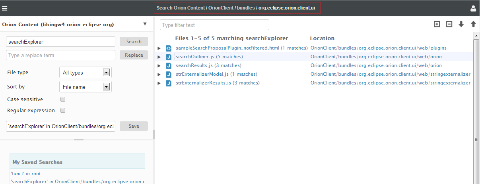The image size is (480, 184).
Task: Enable the Case sensitive checkbox
Action: tap(63, 99)
